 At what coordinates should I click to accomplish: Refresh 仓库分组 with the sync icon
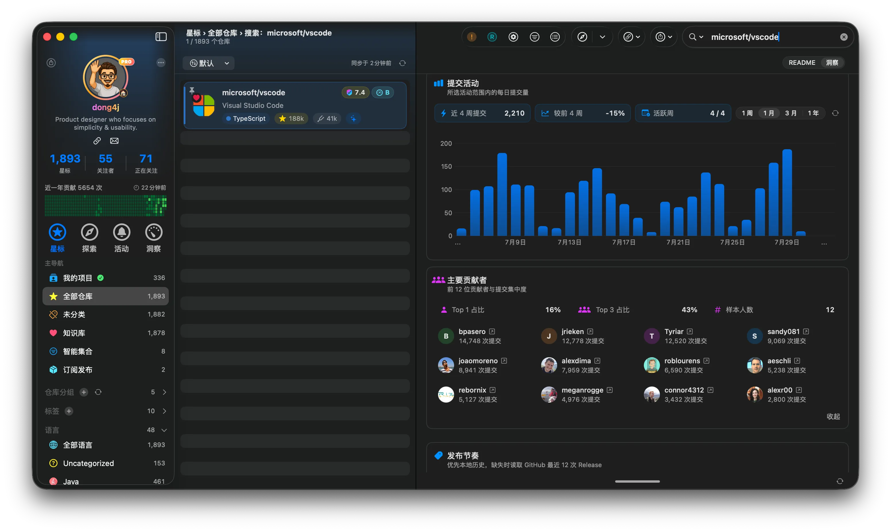[x=98, y=392]
